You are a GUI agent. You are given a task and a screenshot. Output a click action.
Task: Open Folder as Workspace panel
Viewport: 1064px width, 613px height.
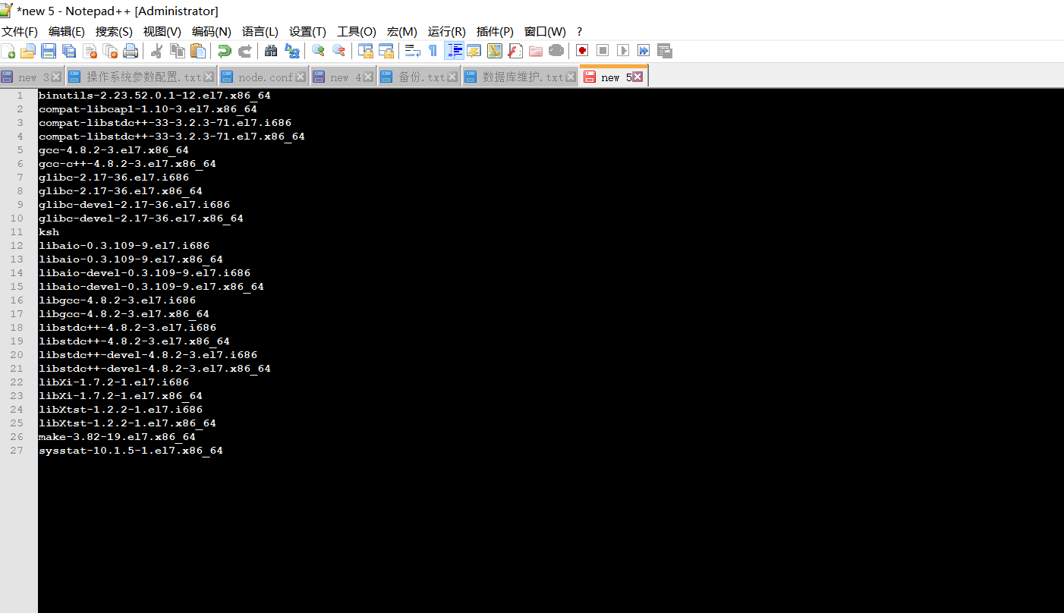point(536,51)
